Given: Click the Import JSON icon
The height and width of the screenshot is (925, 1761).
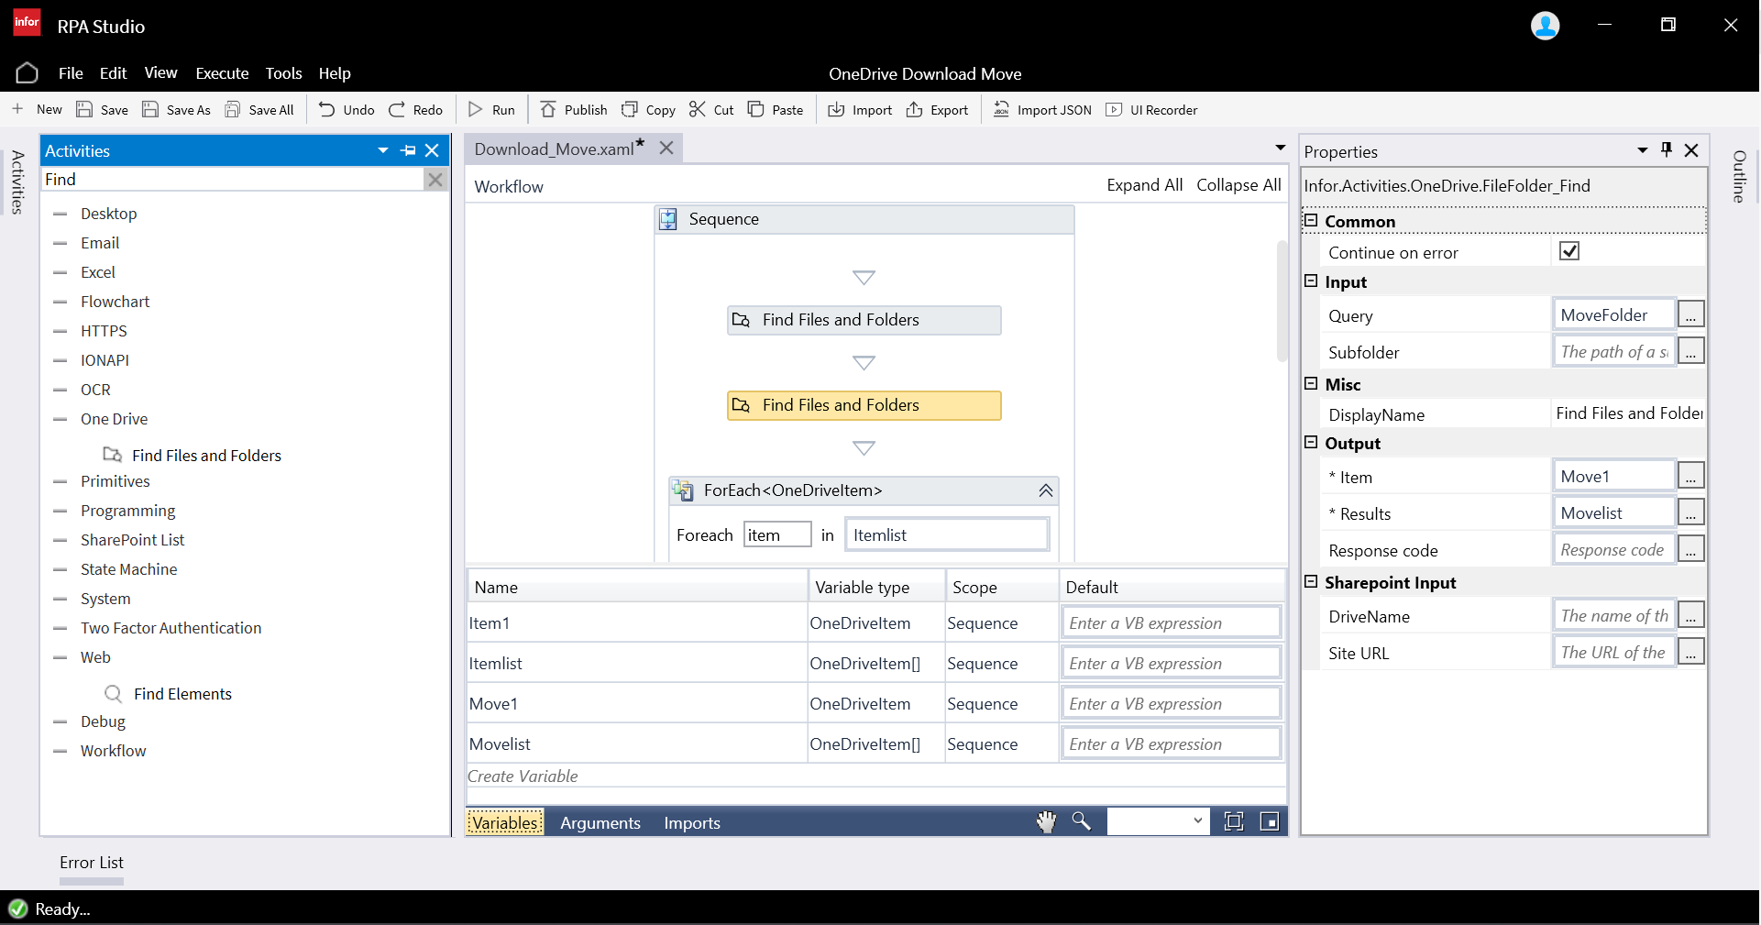Looking at the screenshot, I should [x=1001, y=110].
